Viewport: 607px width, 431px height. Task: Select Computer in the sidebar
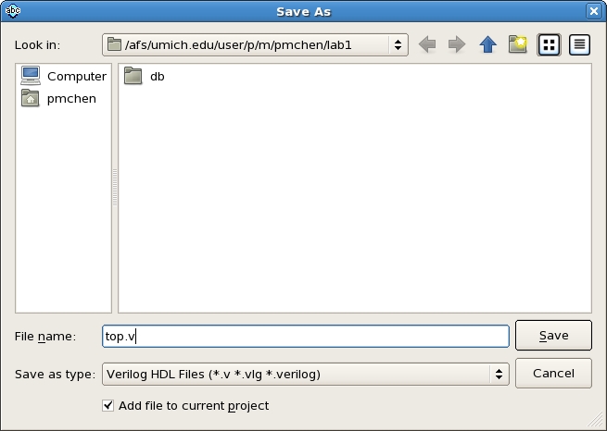(64, 76)
